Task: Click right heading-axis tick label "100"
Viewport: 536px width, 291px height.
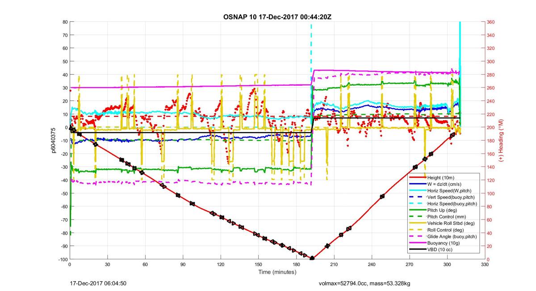Action: [x=491, y=193]
